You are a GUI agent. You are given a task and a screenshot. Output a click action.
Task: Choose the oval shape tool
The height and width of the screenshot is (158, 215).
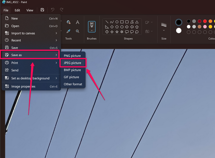117,22
